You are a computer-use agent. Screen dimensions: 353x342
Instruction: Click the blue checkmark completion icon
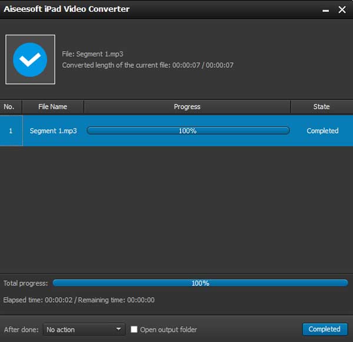coord(30,59)
